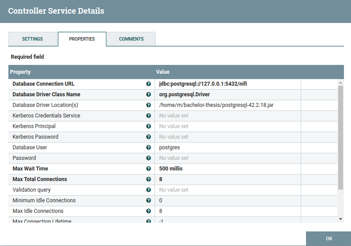Select the Minimum Idle Connections value 0
Viewport: 351px width, 246px height.
coord(161,201)
